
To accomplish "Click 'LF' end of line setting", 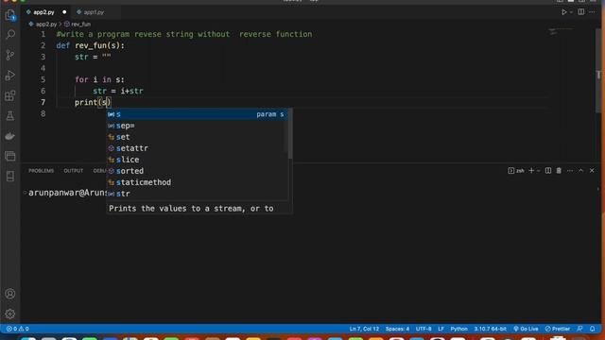I will [441, 329].
